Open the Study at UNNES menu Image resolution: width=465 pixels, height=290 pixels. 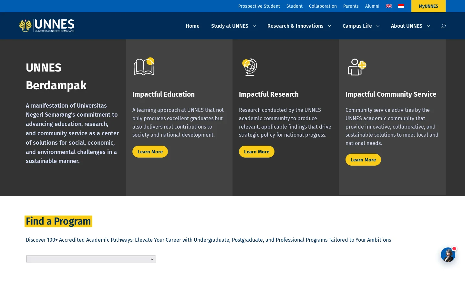[x=230, y=26]
